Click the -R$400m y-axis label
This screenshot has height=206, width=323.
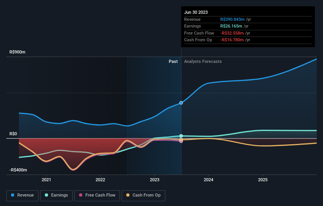pos(18,170)
